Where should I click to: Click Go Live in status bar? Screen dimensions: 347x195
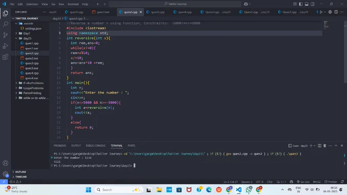pyautogui.click(x=303, y=182)
